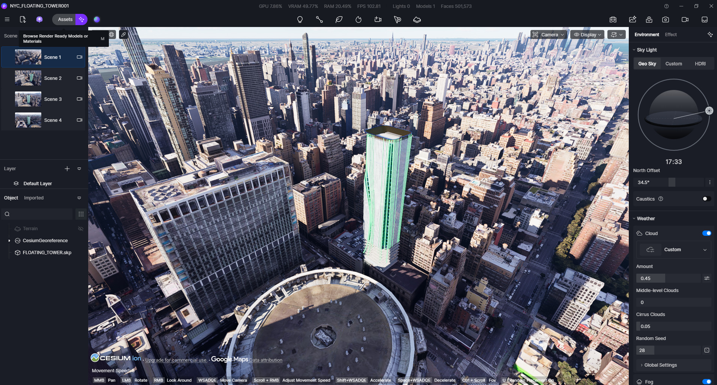Switch to video camera render mode
This screenshot has width=717, height=385.
tap(685, 19)
